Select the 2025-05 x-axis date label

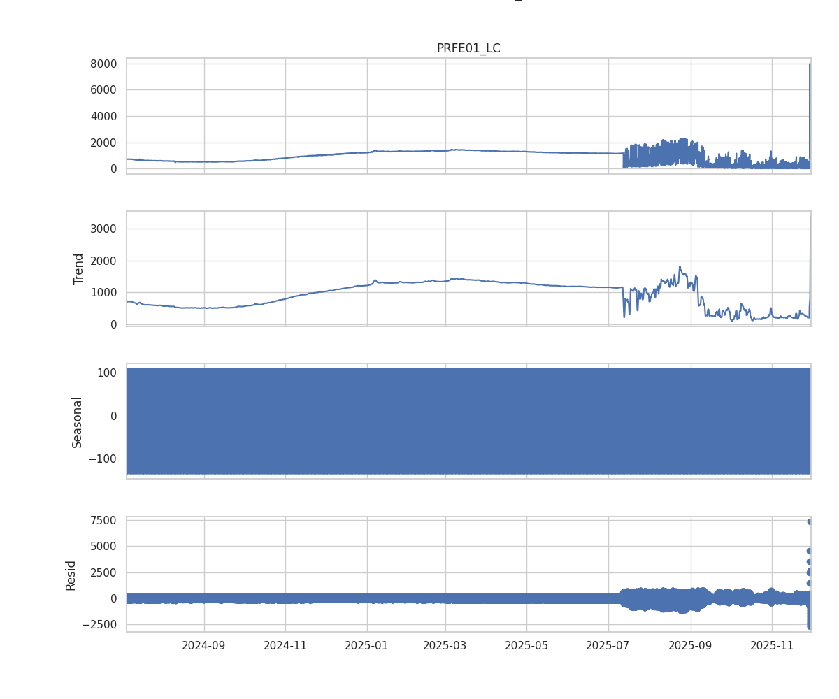(x=526, y=645)
